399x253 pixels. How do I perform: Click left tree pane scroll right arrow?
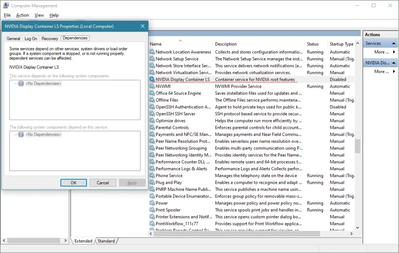tap(65, 240)
